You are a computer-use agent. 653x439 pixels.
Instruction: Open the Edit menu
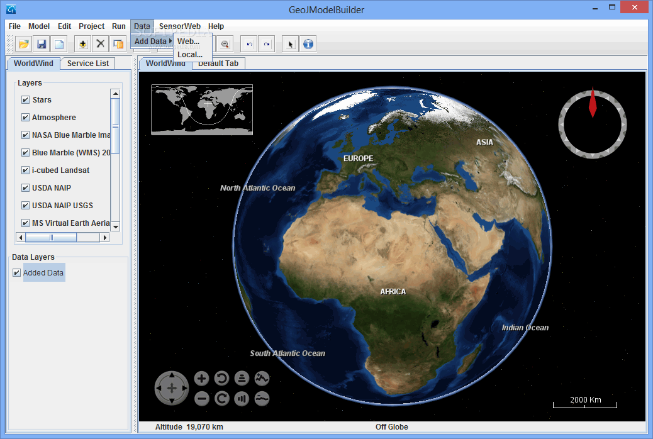click(64, 26)
